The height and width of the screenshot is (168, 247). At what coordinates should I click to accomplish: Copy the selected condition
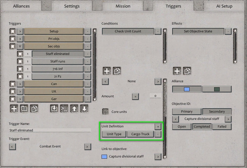[117, 71]
